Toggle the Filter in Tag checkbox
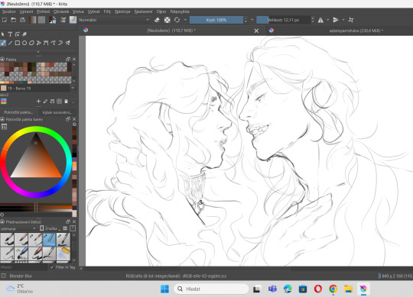 pyautogui.click(x=52, y=267)
